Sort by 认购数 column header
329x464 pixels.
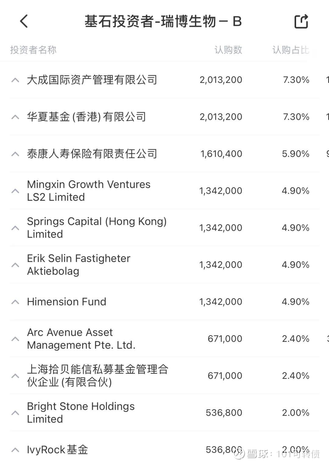[x=228, y=50]
